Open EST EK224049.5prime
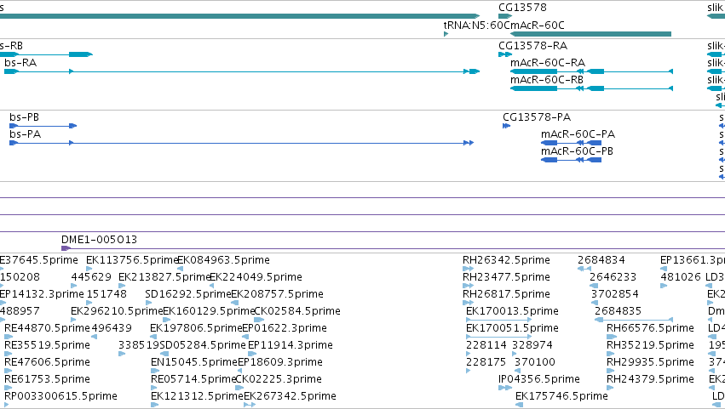725x409 pixels. coord(256,277)
